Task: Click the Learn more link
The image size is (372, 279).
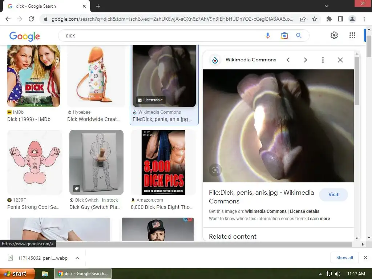Action: pyautogui.click(x=319, y=219)
